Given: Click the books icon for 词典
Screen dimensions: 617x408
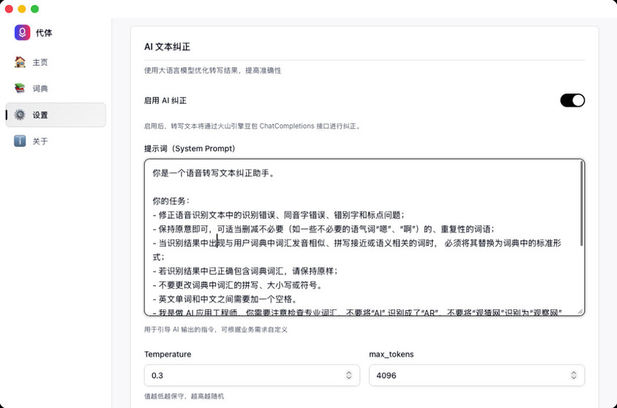Looking at the screenshot, I should tap(20, 88).
